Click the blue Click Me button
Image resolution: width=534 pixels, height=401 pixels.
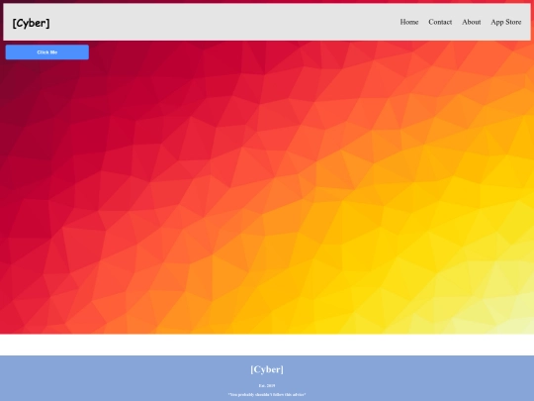pyautogui.click(x=47, y=52)
